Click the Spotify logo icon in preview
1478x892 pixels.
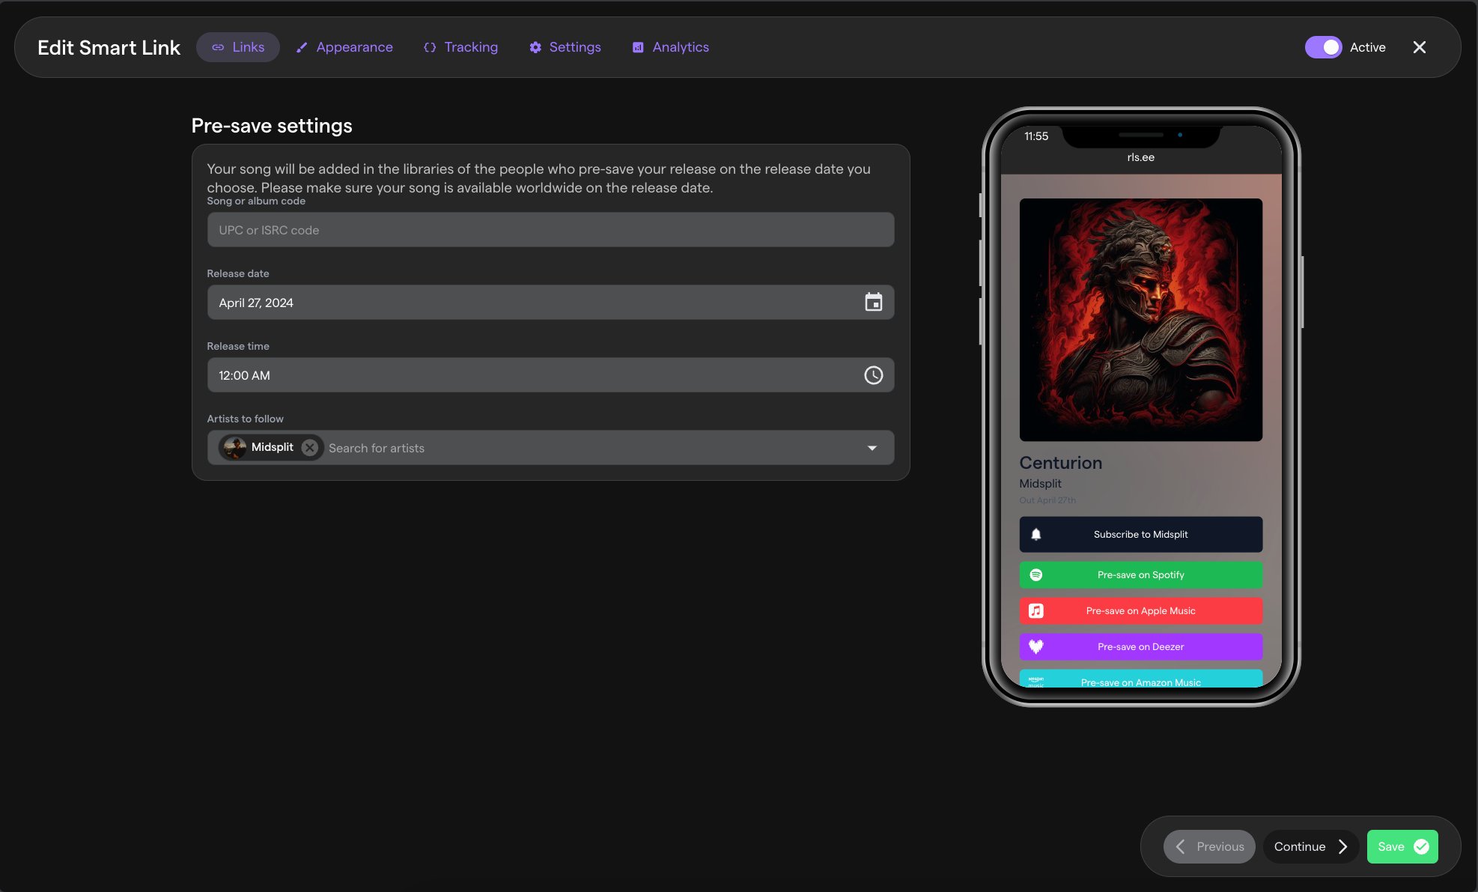(x=1036, y=575)
